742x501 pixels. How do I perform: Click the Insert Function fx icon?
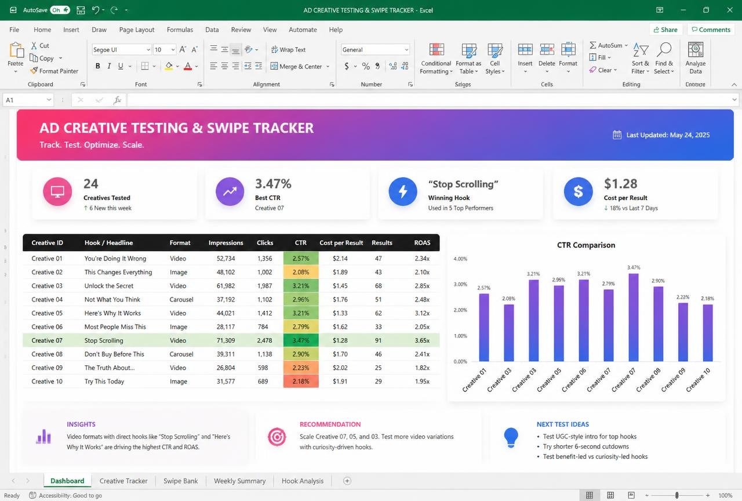pyautogui.click(x=117, y=100)
